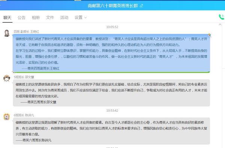Edit the group name with pencil icon
The image size is (225, 148).
tap(141, 6)
